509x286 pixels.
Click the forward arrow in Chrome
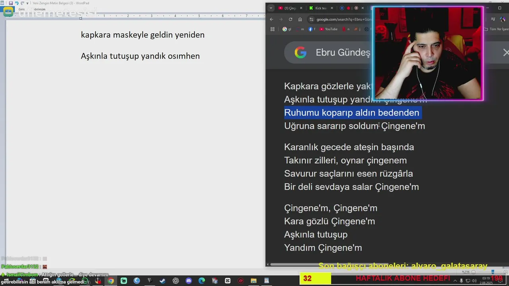[281, 19]
